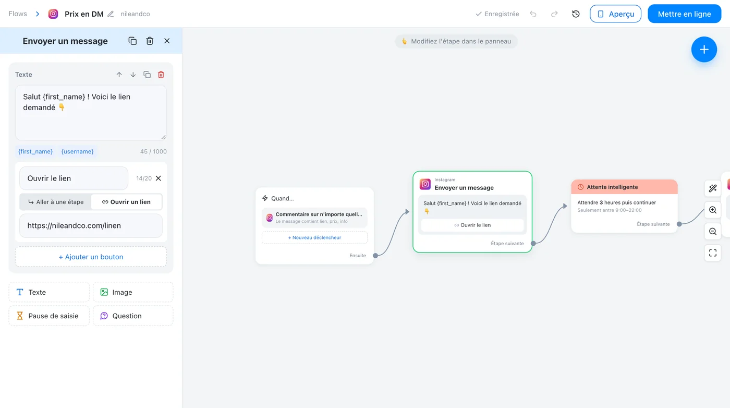Click the URL field nileandco.com/linen
The width and height of the screenshot is (730, 408).
click(91, 226)
